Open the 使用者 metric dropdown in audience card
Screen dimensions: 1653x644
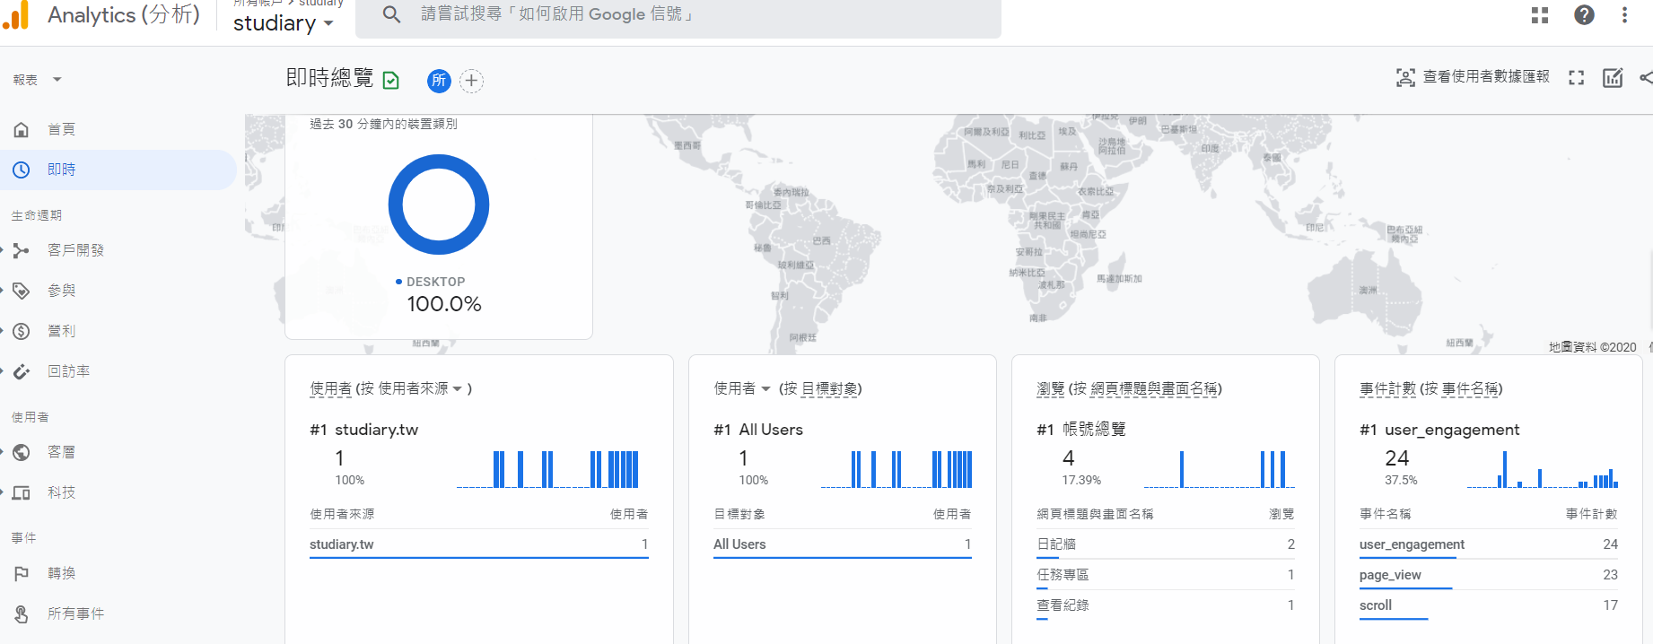(742, 388)
